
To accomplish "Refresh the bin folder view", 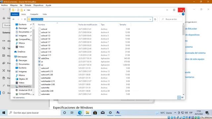I will coord(155,19).
